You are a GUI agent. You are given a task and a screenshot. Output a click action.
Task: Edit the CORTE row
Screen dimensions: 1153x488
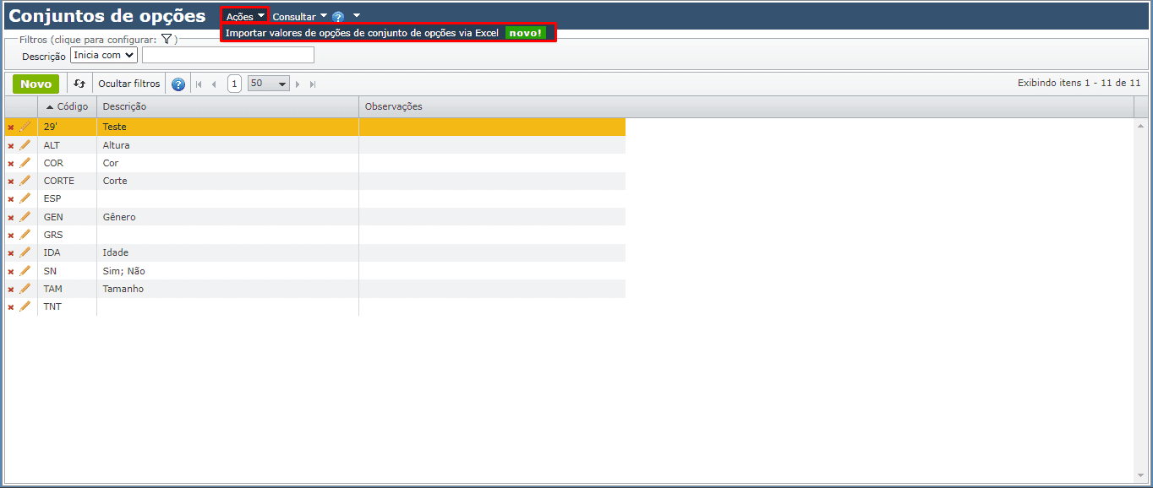25,181
